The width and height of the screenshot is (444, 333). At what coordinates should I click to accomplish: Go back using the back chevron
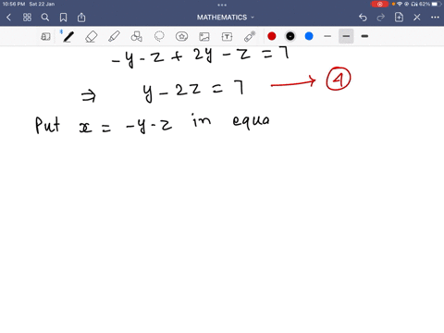click(x=8, y=18)
